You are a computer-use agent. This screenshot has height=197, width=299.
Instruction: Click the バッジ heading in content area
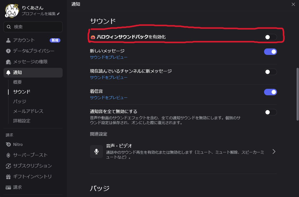point(100,188)
